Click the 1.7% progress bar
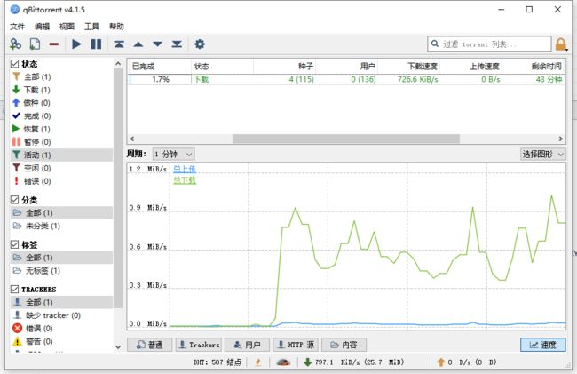 click(x=160, y=79)
